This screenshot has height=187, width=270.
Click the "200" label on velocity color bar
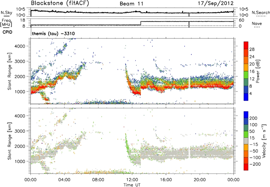tap(253, 118)
